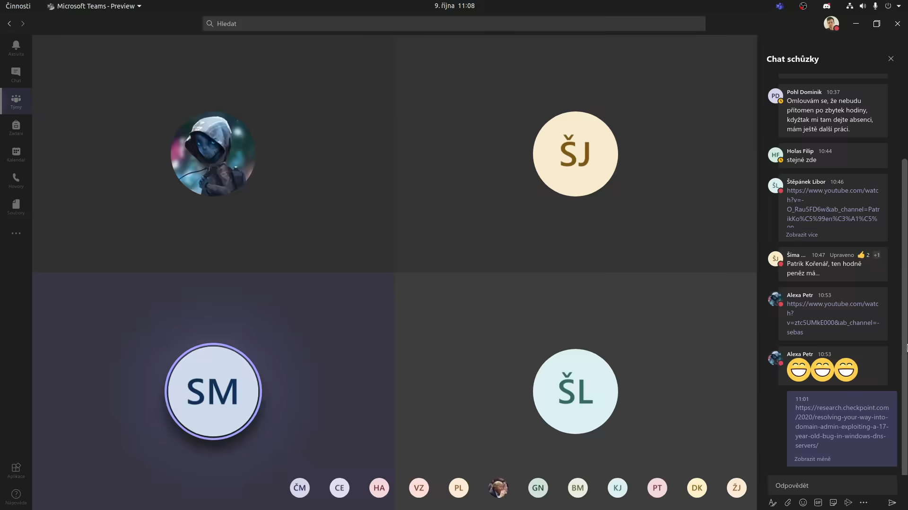Open the research.checkpoint.com link
908x510 pixels.
coord(842,426)
